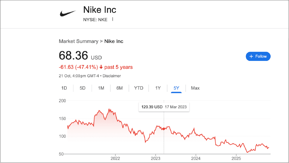Switch chart to 5D range
The image size is (289, 163).
83,88
